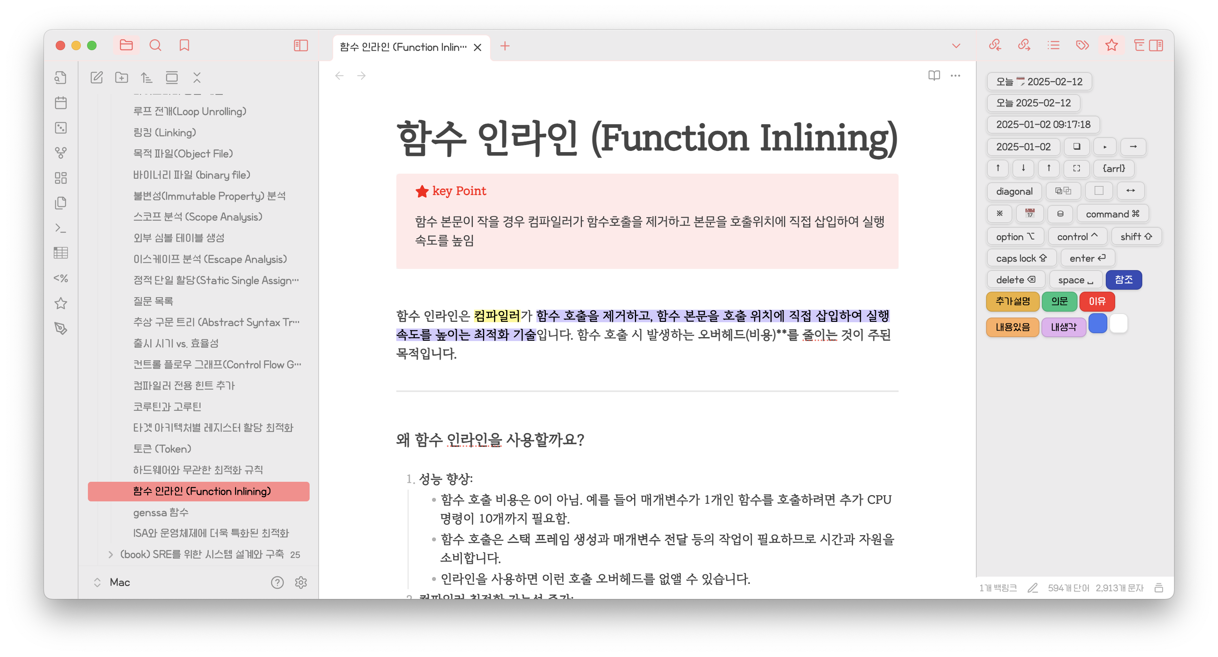Open daily note calendar ribbon icon
This screenshot has width=1218, height=657.
pos(60,102)
